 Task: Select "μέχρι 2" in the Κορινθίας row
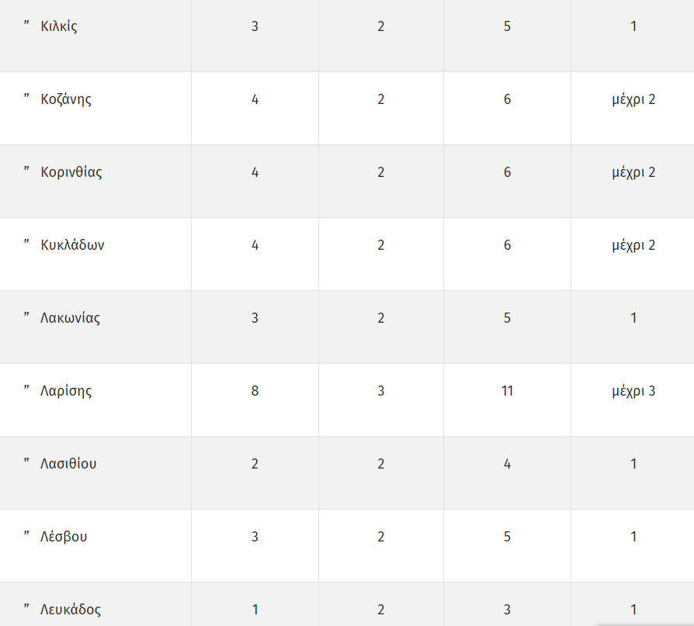[x=633, y=172]
